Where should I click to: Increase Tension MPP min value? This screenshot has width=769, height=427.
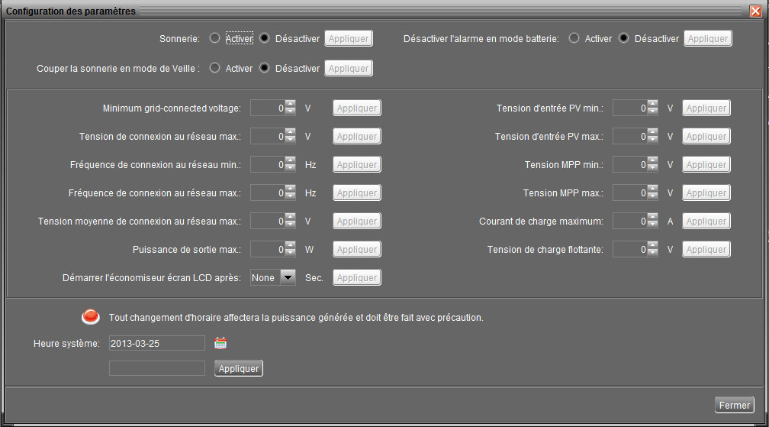[x=652, y=160]
